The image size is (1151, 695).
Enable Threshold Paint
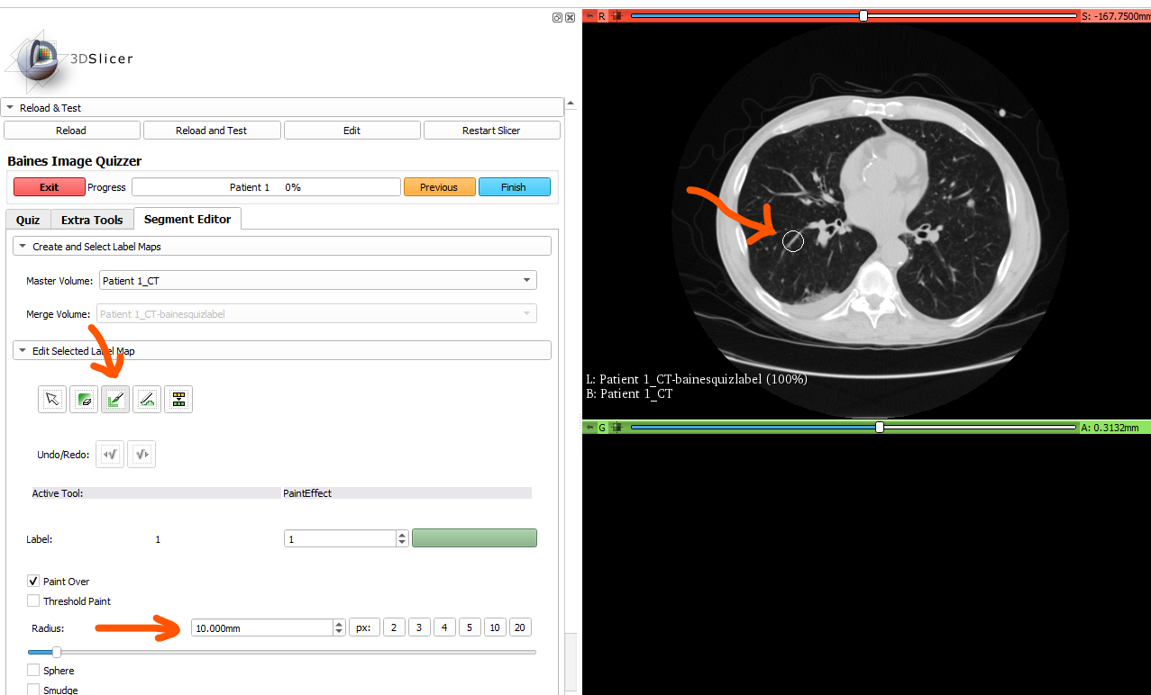33,600
